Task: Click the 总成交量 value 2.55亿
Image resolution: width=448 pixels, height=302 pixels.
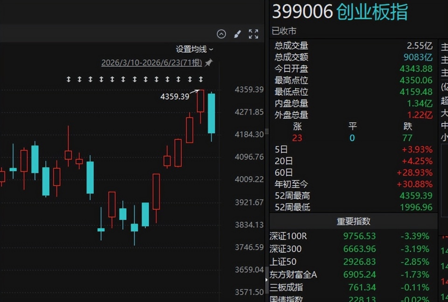Action: (x=420, y=46)
